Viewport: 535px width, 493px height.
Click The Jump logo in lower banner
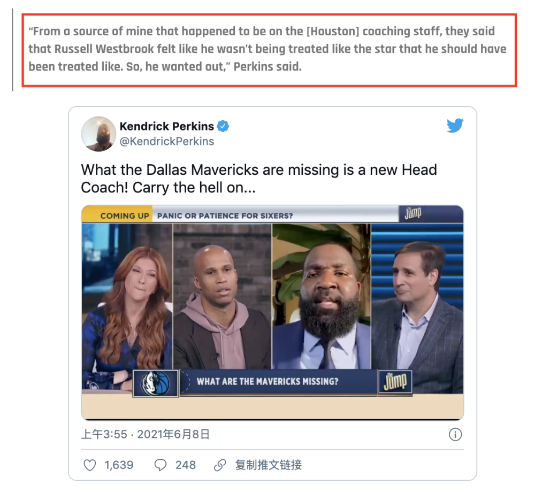395,382
